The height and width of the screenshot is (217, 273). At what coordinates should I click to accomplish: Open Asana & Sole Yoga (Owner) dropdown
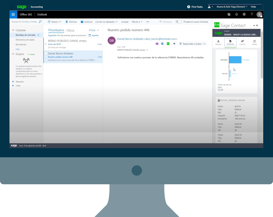232,7
